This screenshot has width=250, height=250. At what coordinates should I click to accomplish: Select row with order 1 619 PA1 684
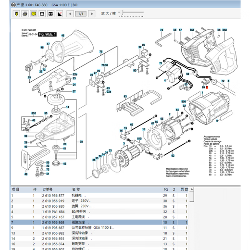coord(100,212)
